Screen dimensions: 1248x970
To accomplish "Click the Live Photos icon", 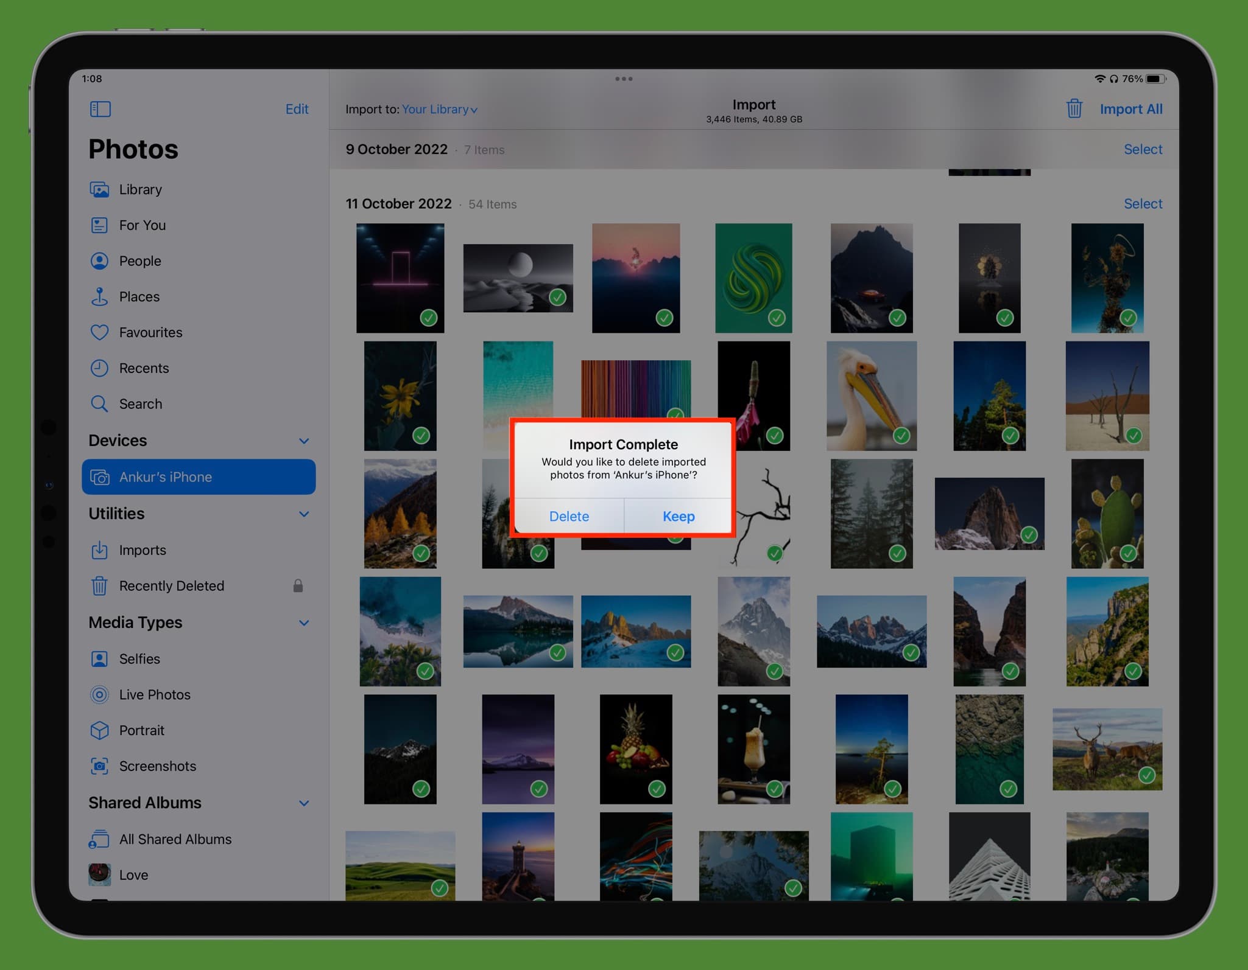I will tap(99, 694).
